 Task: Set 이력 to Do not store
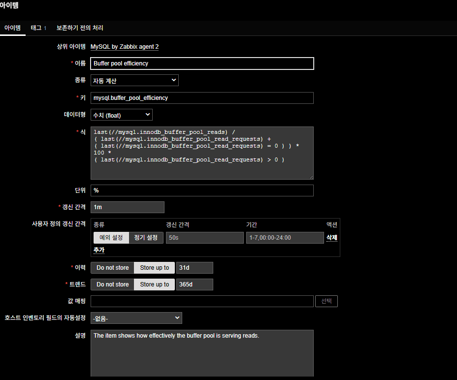(x=112, y=268)
